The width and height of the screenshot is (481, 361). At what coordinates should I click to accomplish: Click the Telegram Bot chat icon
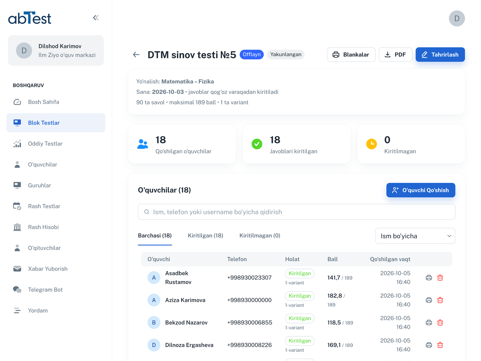tap(17, 290)
